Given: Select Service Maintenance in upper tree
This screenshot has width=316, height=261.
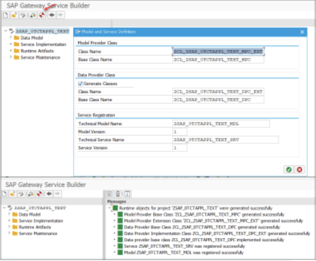Looking at the screenshot, I should coord(40,58).
